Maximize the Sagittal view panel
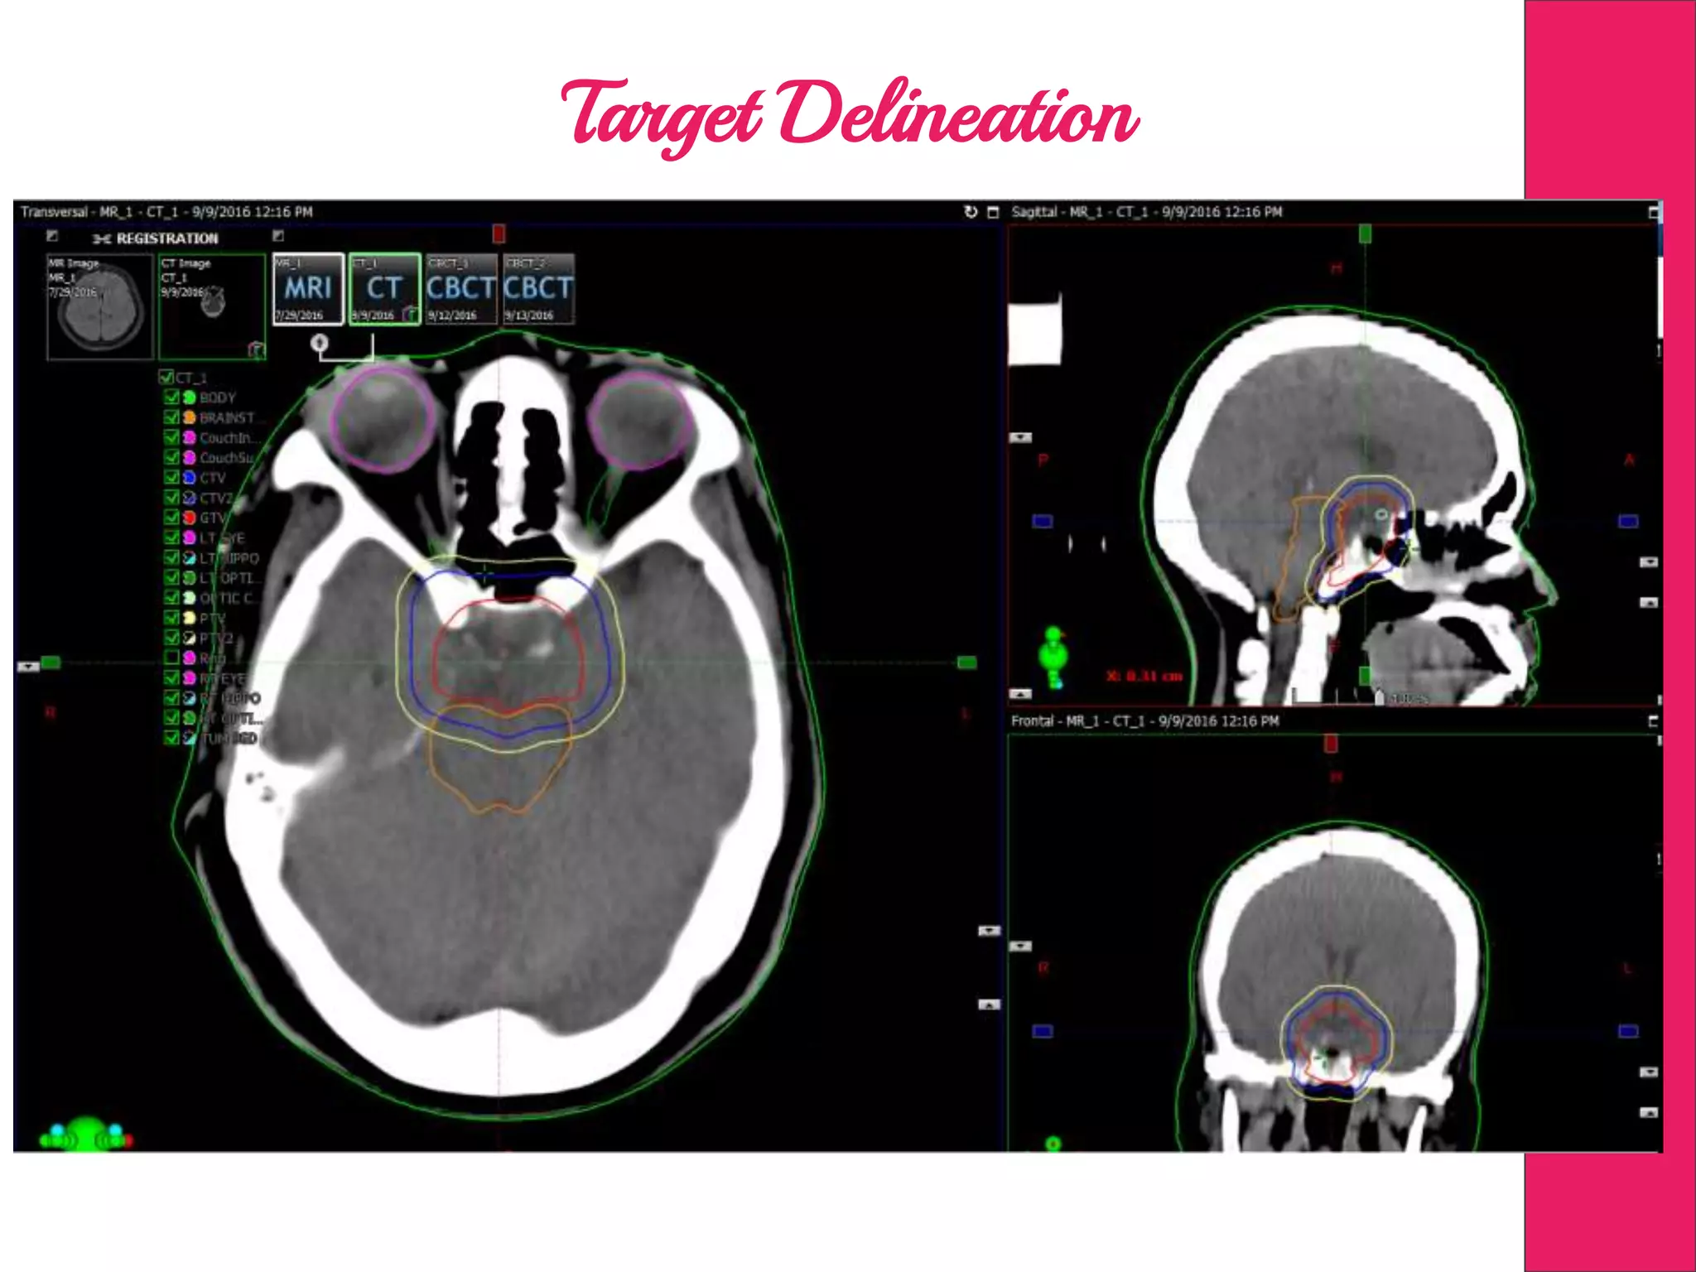The width and height of the screenshot is (1696, 1272). [1654, 213]
